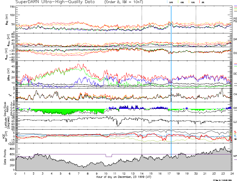
Task: Click the dashed vertical line at hour 14
Action: pos(142,78)
